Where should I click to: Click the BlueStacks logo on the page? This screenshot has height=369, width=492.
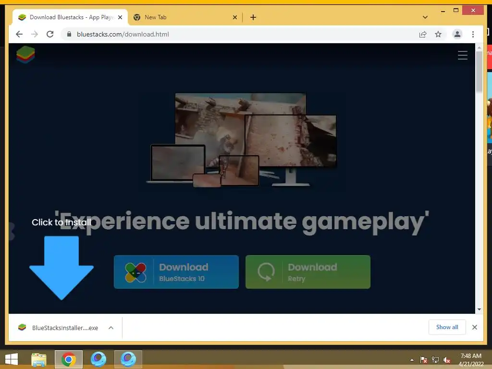pos(25,54)
